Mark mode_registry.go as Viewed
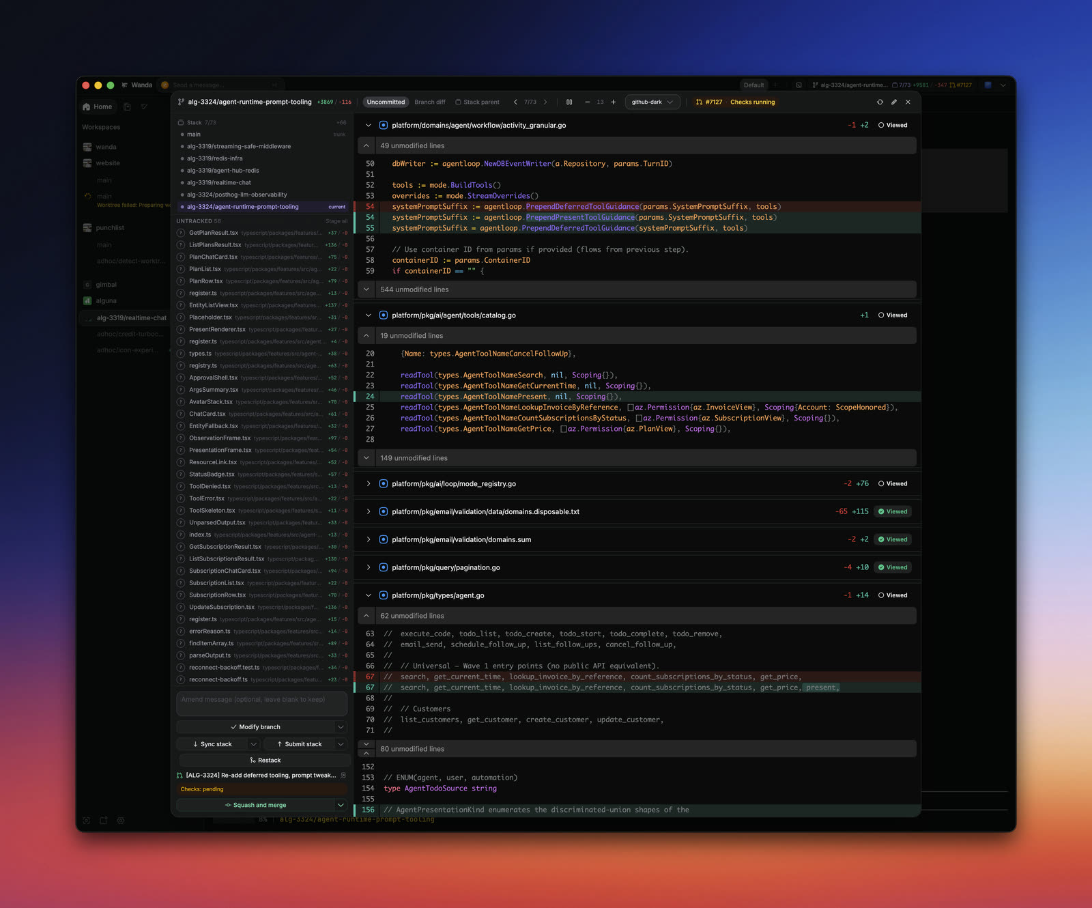 point(893,484)
